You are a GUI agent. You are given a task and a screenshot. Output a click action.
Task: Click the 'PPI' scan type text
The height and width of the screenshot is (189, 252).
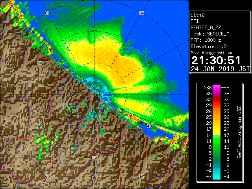[x=195, y=21]
